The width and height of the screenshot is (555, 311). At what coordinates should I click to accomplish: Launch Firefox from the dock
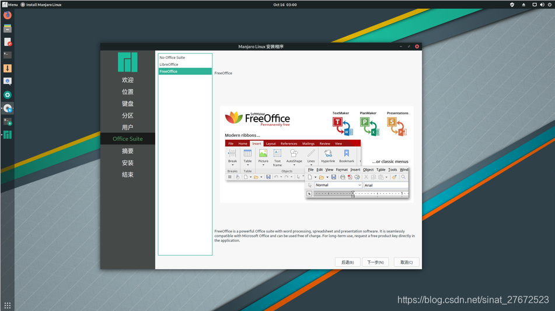pyautogui.click(x=8, y=15)
